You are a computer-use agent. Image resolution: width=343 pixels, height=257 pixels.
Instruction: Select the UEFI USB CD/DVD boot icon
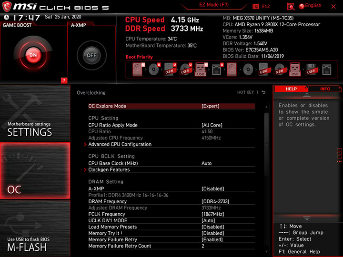click(186, 69)
